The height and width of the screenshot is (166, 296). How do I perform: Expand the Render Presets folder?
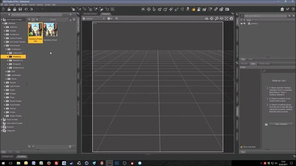coord(5,101)
